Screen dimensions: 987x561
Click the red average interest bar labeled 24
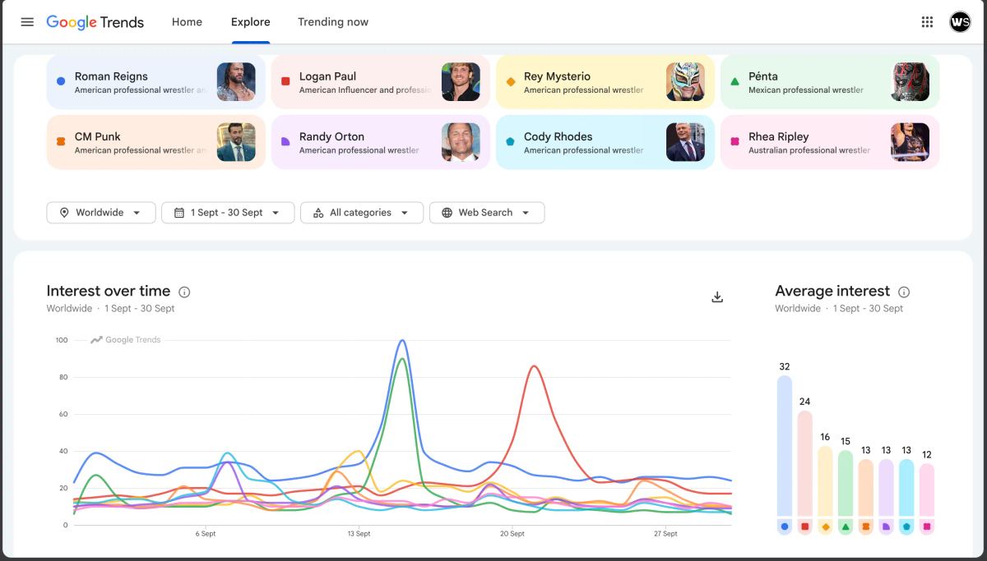click(805, 464)
